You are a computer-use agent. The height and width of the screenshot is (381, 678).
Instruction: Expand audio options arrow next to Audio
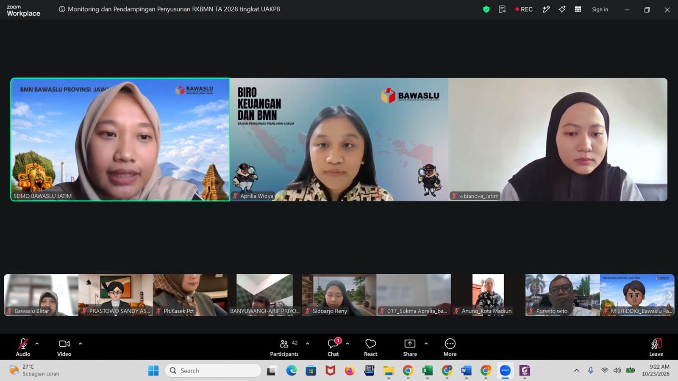tap(37, 344)
